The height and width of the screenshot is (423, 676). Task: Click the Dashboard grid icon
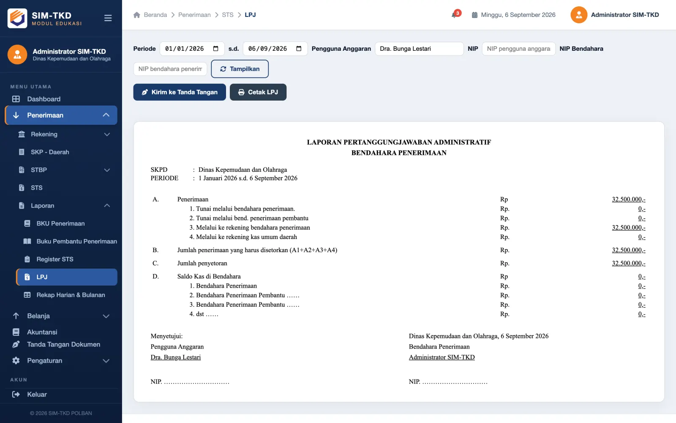pyautogui.click(x=16, y=99)
